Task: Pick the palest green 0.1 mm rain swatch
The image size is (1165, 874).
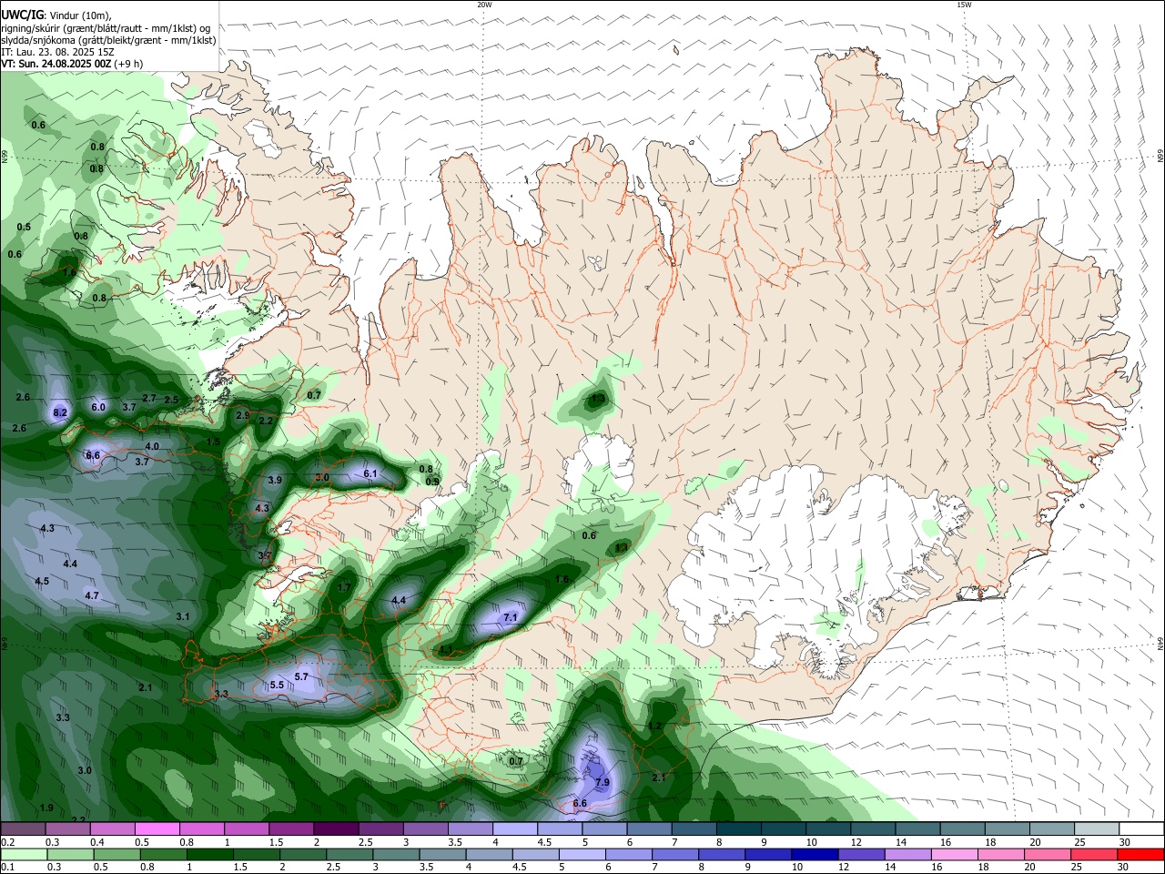Action: point(23,855)
